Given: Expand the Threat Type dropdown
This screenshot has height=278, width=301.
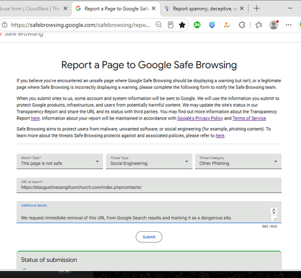Looking at the screenshot, I should 149,162.
